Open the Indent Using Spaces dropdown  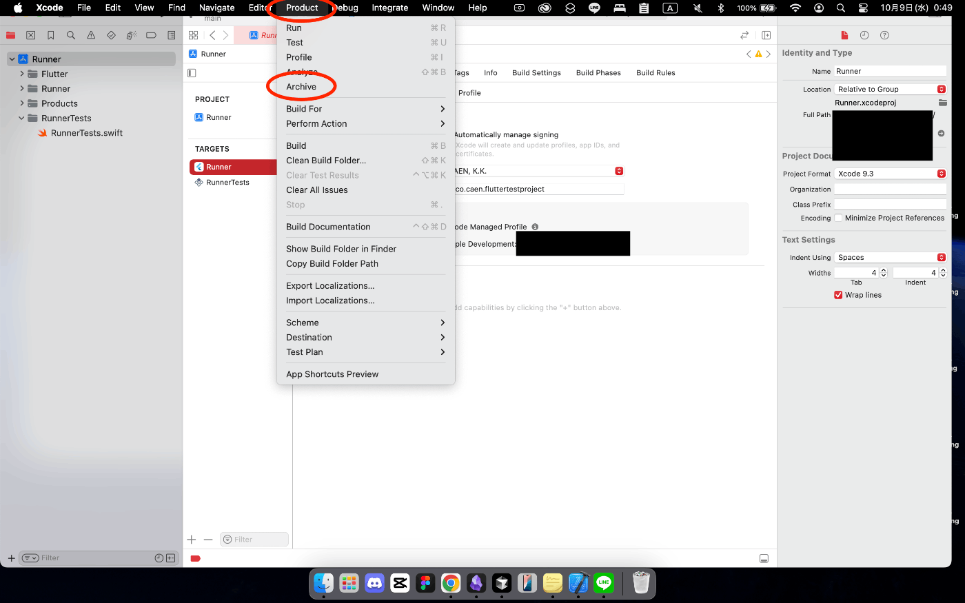(891, 257)
